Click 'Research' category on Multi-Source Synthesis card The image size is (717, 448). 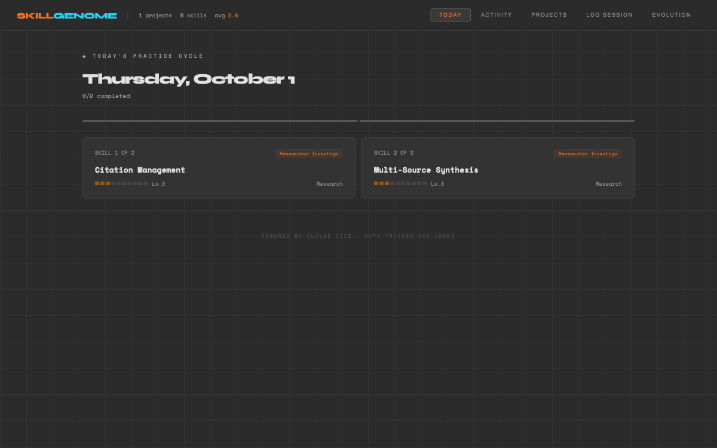coord(609,184)
